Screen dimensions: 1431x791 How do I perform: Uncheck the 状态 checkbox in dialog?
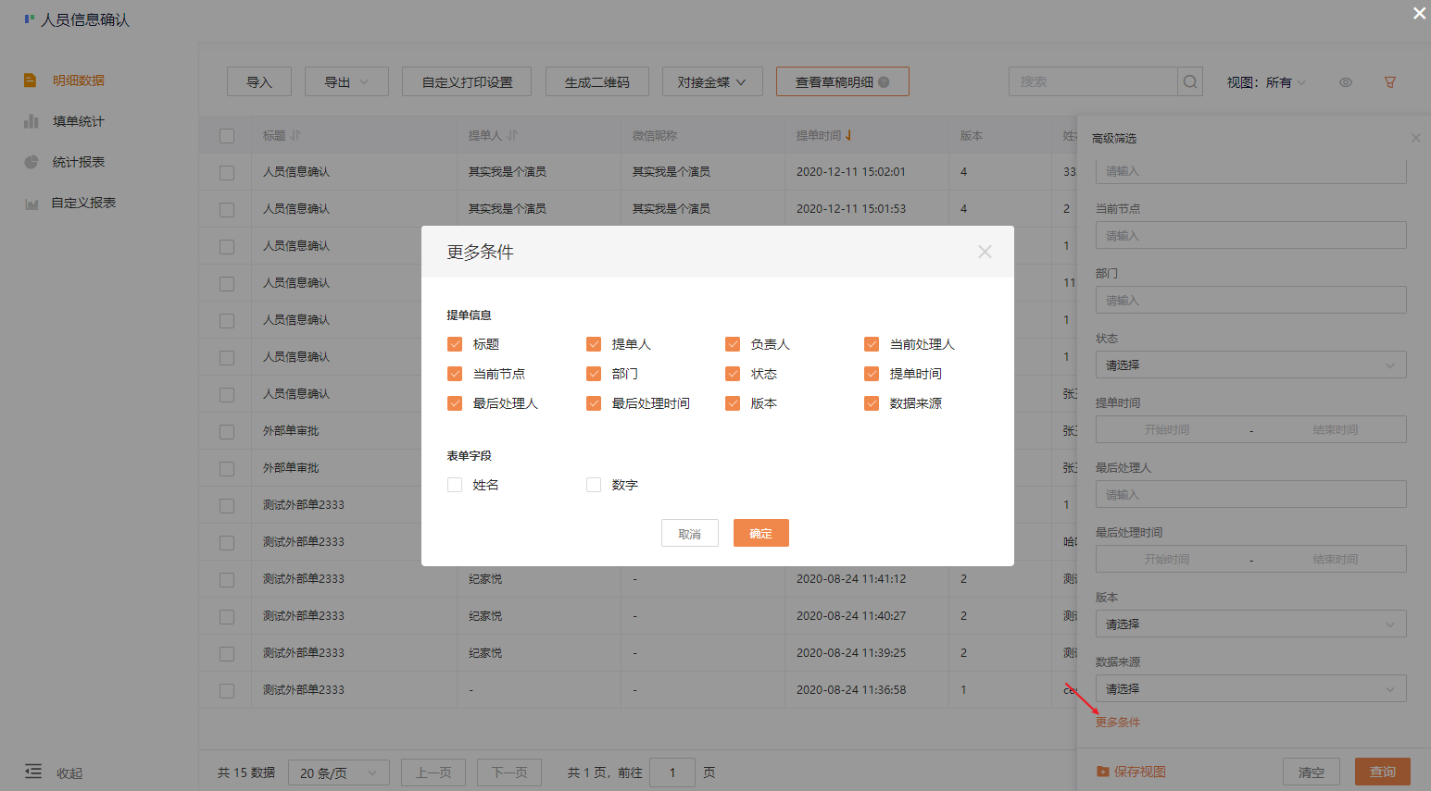733,374
